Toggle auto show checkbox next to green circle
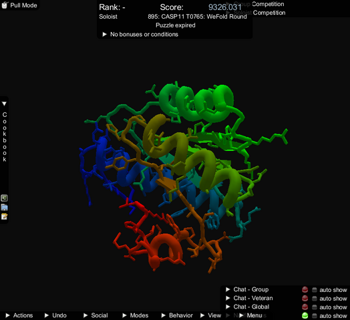This screenshot has height=320, width=350. point(315,316)
